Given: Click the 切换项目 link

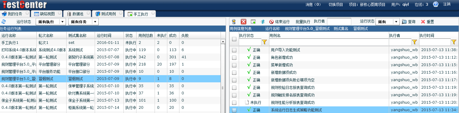Looking at the screenshot, I should (x=336, y=5).
